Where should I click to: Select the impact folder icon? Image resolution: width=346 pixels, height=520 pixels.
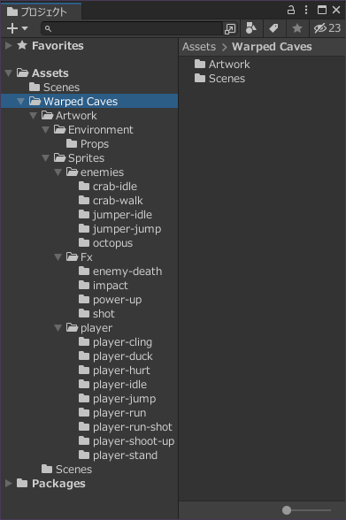tap(84, 285)
